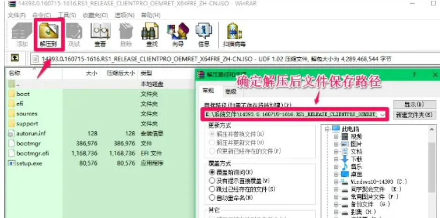
Task: Choose 跳过已经存在的文件 radio option
Action: click(212, 189)
